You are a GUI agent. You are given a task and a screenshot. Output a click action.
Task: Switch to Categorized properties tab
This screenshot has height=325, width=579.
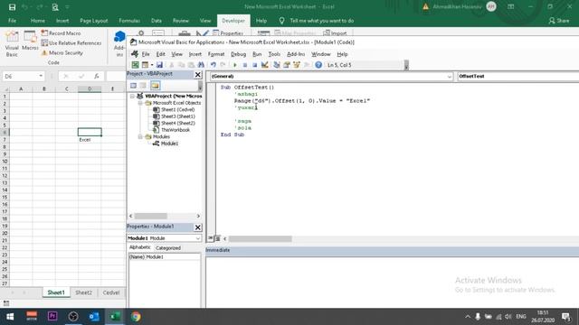coord(168,248)
